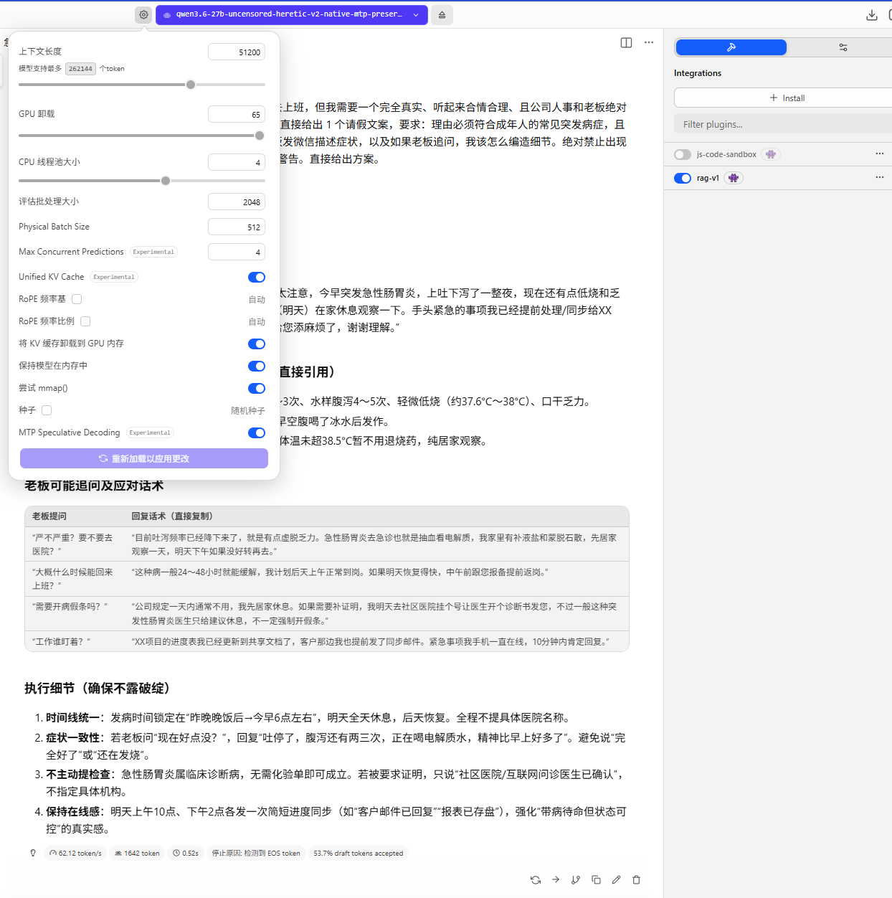Click the evaluation batch size 2048 field
This screenshot has width=892, height=898.
point(237,202)
